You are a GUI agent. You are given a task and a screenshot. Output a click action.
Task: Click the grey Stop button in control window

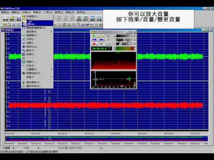click(108, 36)
